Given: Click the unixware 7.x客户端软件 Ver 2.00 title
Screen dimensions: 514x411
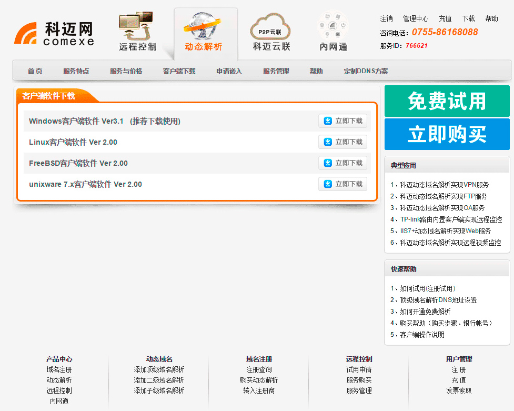Looking at the screenshot, I should click(x=85, y=184).
